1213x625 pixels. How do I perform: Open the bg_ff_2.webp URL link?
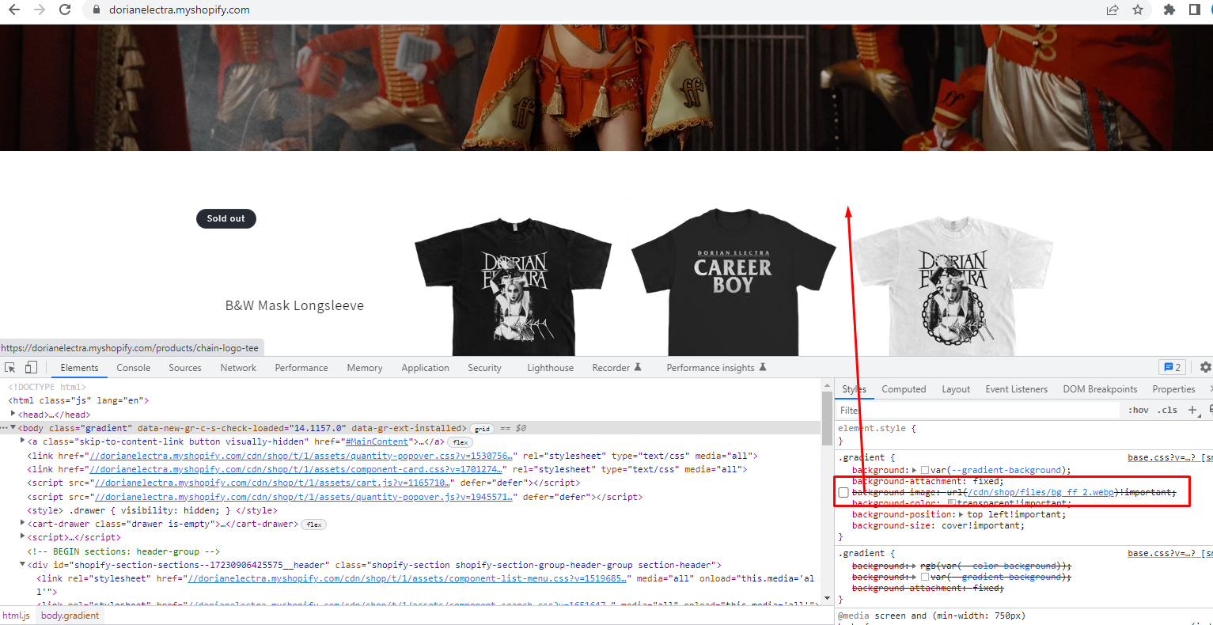(x=1040, y=492)
